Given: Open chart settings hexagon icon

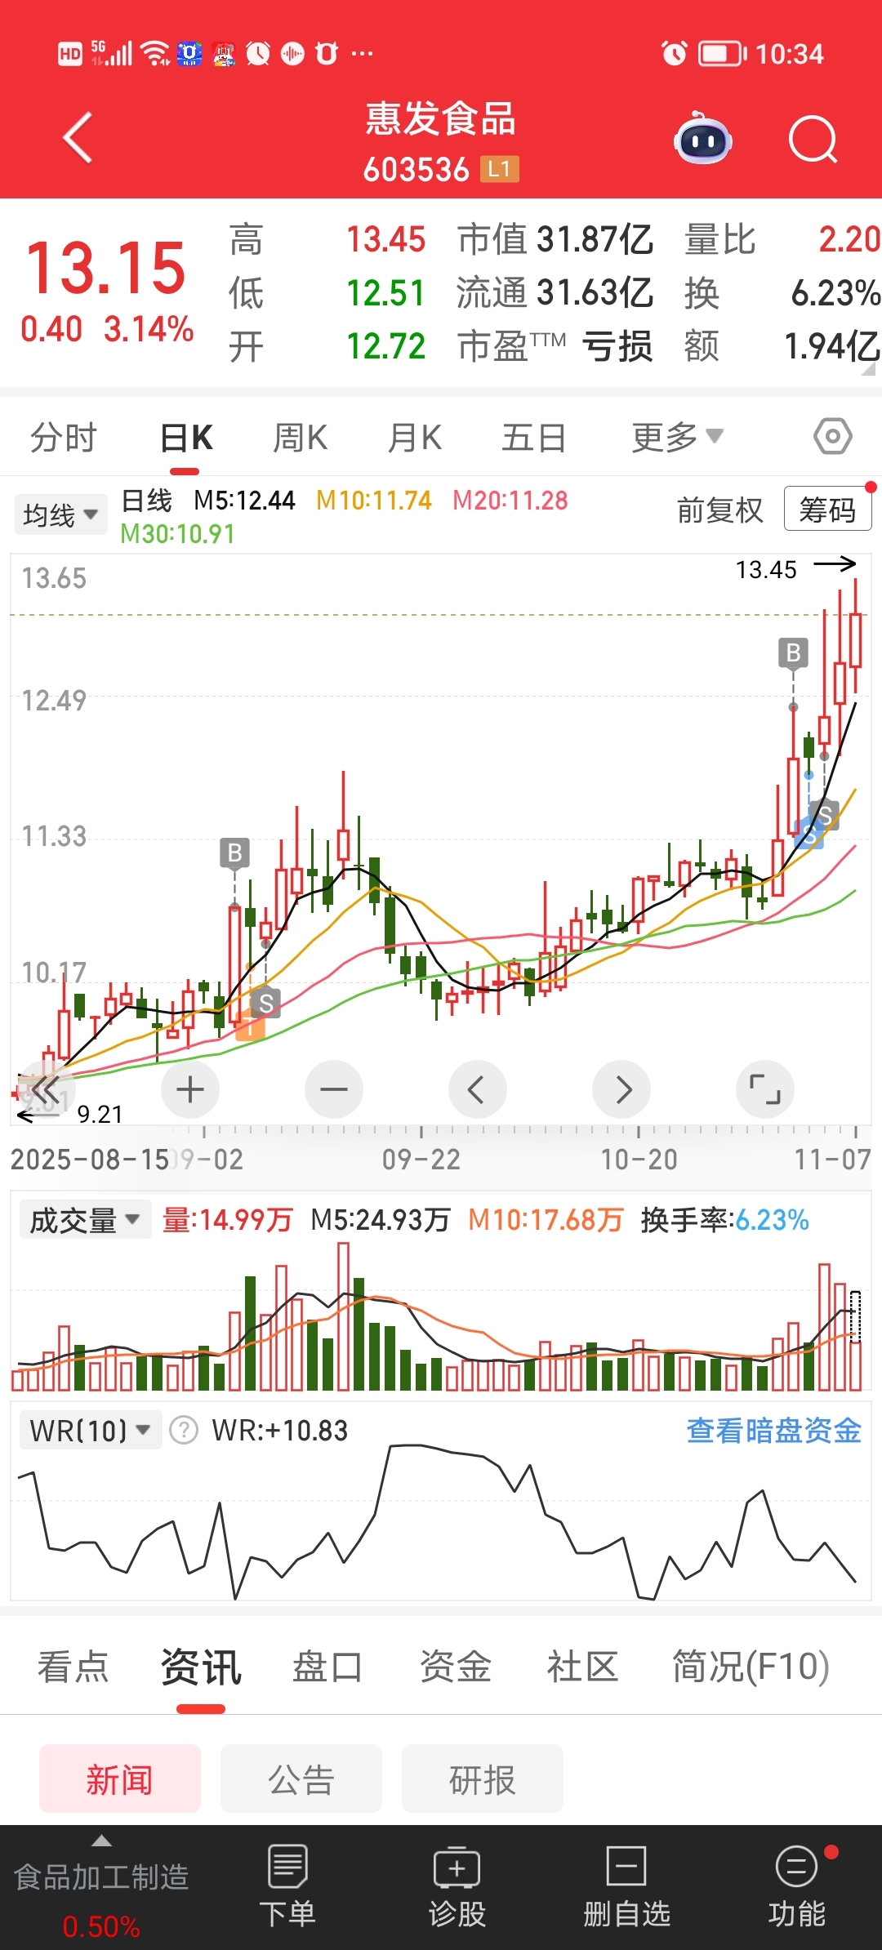Looking at the screenshot, I should coord(832,437).
